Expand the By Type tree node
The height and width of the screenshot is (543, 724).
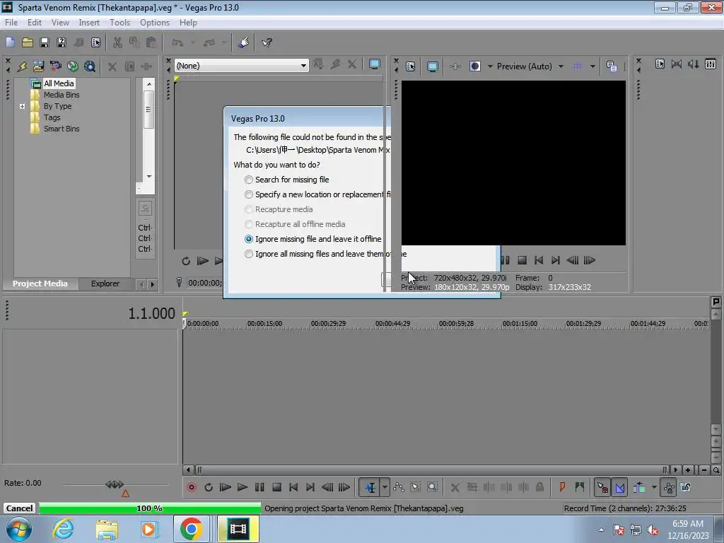tap(22, 106)
